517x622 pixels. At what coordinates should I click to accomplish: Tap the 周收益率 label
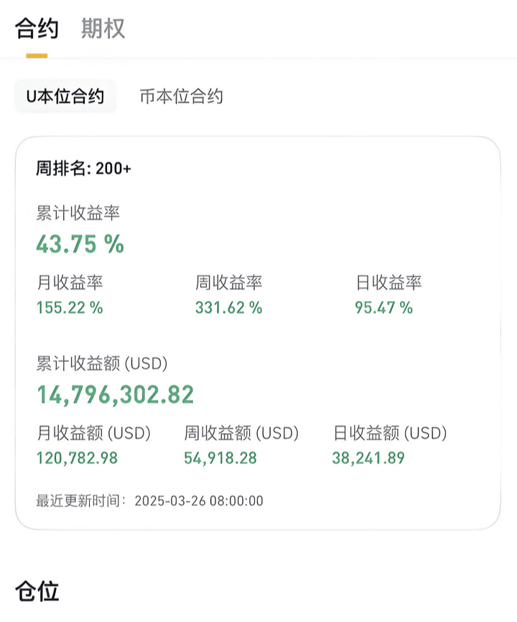coord(229,282)
